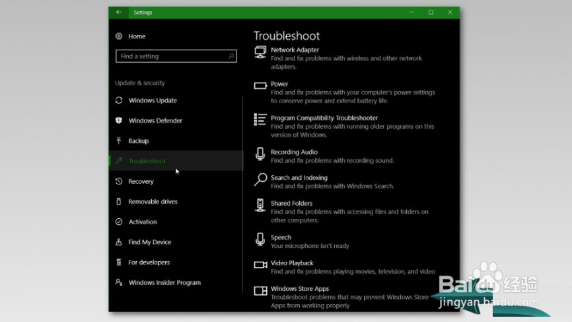Click the Activation checkmark circle icon
This screenshot has height=322, width=572.
[119, 221]
